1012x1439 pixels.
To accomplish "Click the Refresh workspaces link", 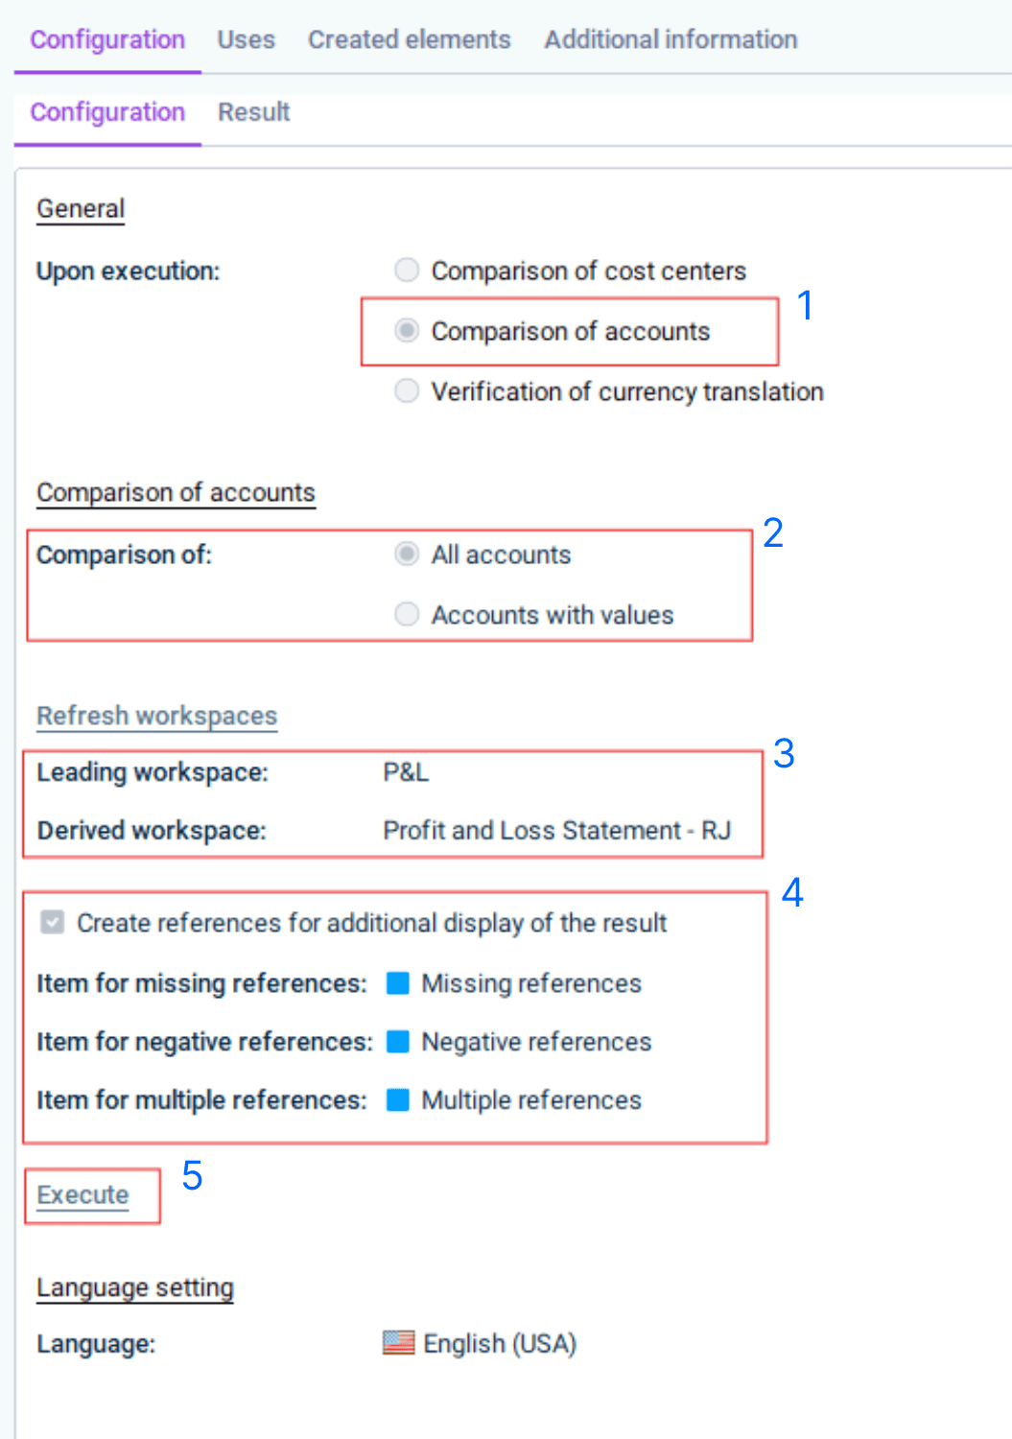I will [x=156, y=716].
